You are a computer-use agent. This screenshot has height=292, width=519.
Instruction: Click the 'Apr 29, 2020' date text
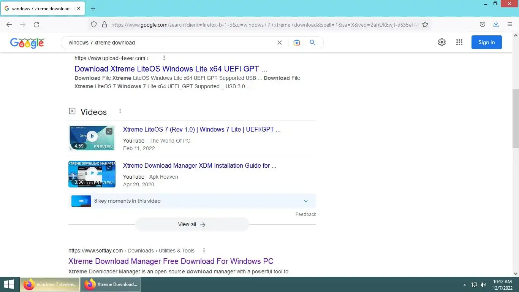139,184
